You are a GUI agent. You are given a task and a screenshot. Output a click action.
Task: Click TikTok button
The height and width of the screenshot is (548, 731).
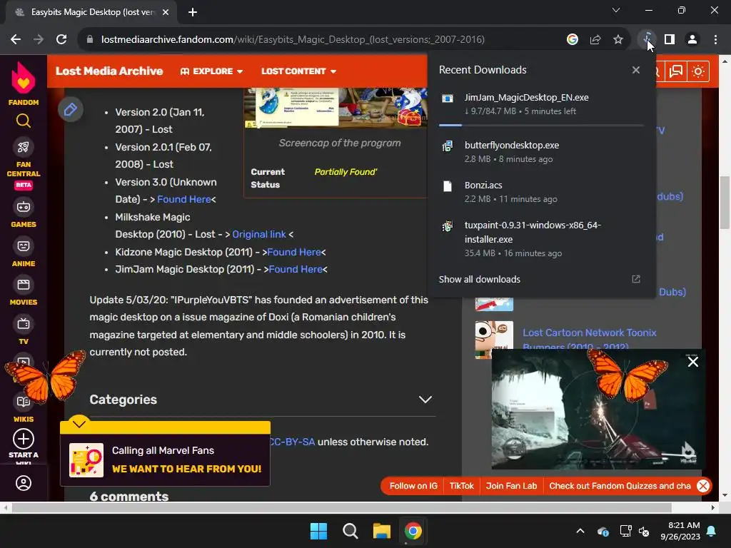pyautogui.click(x=462, y=486)
